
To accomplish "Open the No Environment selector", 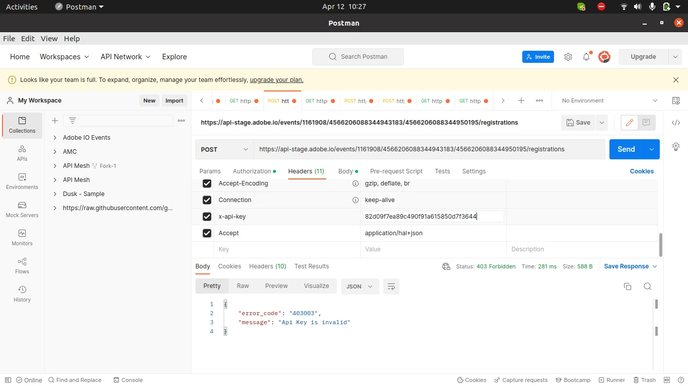I will (x=609, y=101).
